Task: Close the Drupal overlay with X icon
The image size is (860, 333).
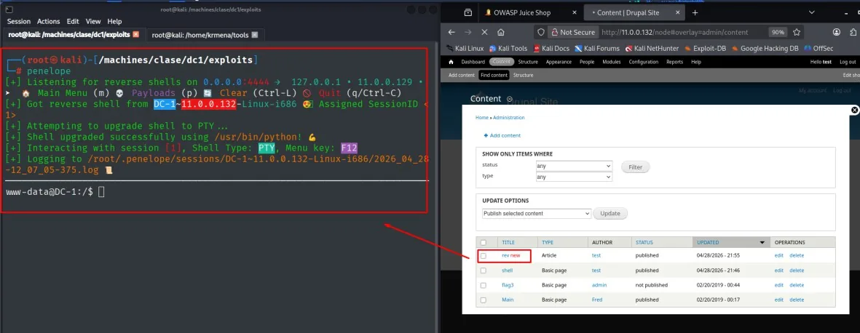Action: pyautogui.click(x=854, y=110)
